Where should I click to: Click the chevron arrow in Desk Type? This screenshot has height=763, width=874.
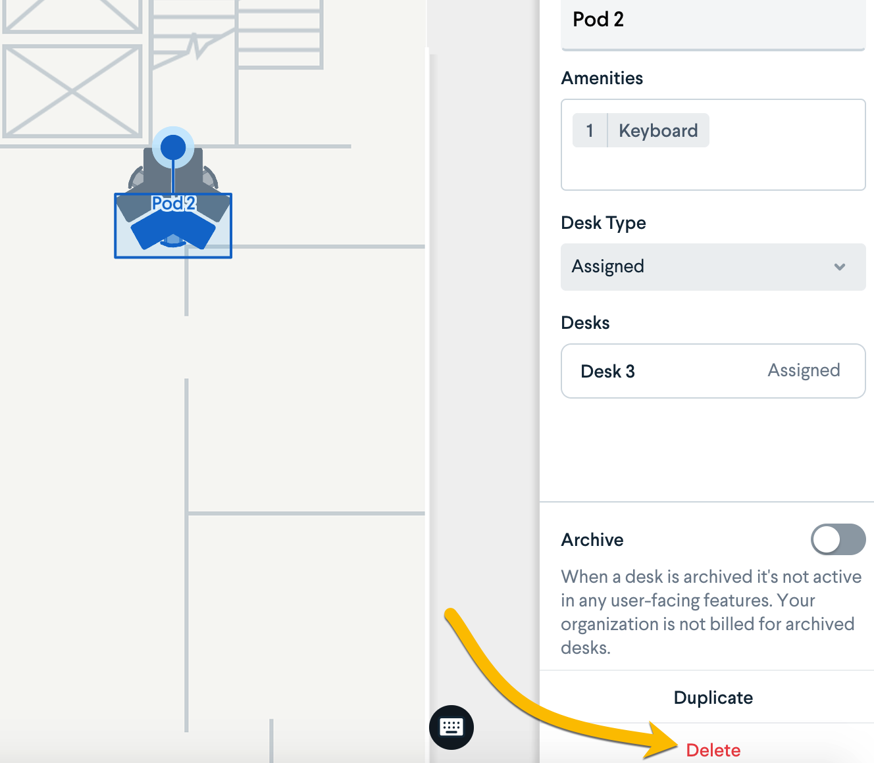(x=839, y=266)
